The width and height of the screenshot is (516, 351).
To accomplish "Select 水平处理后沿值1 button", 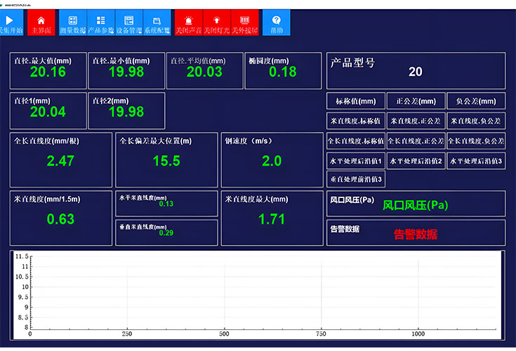I will pyautogui.click(x=356, y=161).
